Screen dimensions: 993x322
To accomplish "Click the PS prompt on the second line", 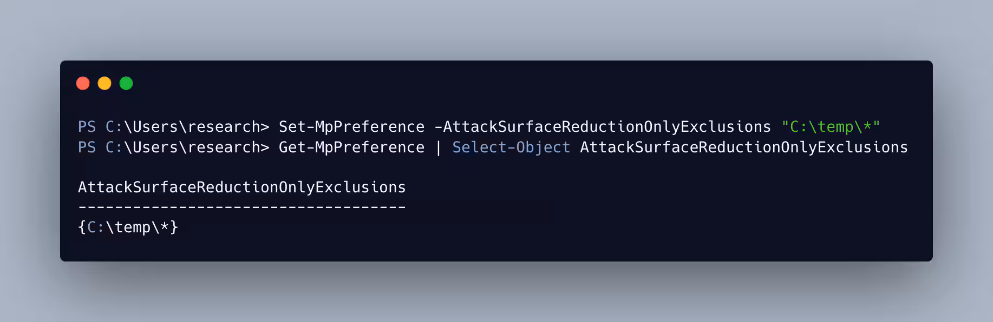I will pos(87,147).
